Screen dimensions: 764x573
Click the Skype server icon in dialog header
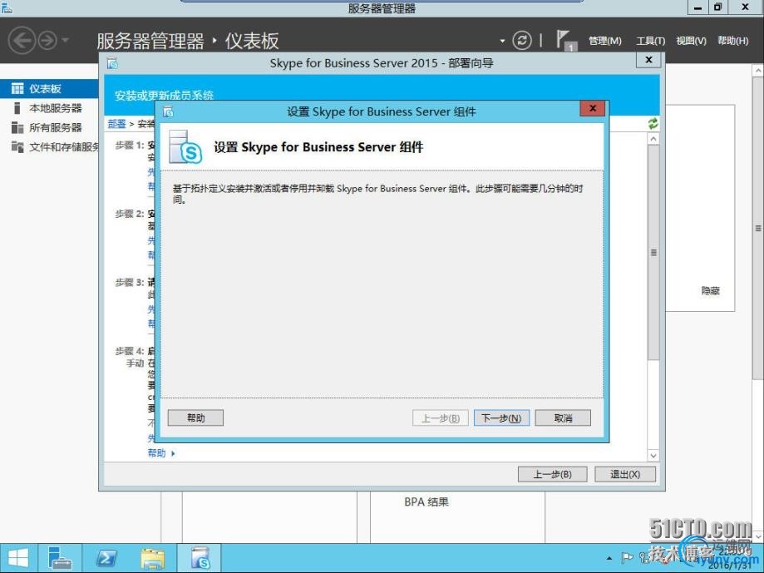(x=185, y=146)
